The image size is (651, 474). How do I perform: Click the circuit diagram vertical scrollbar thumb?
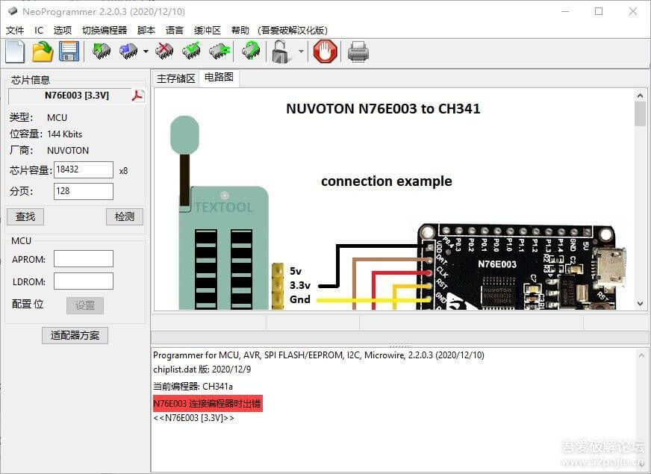point(640,113)
